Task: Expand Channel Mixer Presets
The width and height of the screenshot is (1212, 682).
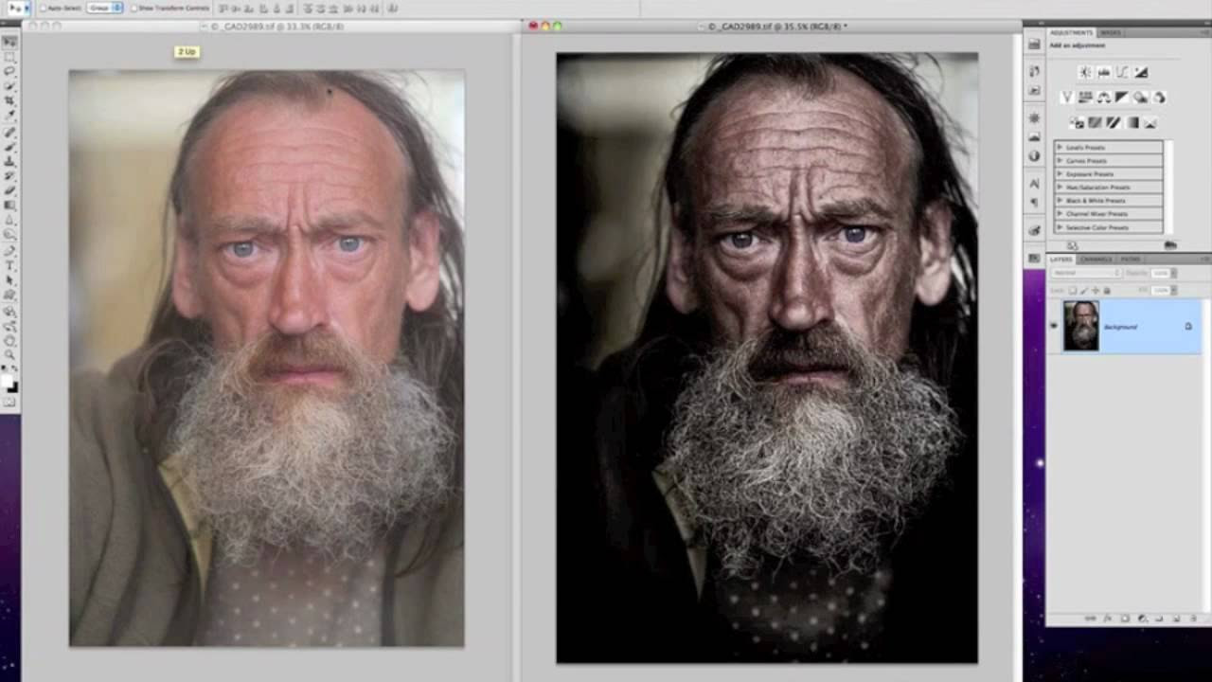Action: click(x=1060, y=214)
